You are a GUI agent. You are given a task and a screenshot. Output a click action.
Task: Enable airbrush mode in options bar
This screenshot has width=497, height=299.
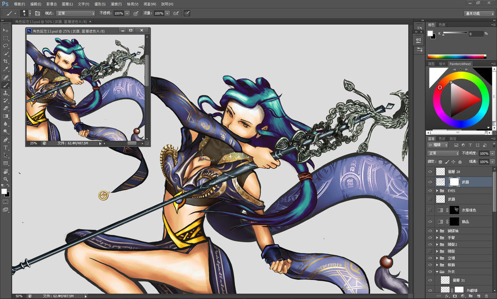tap(175, 13)
